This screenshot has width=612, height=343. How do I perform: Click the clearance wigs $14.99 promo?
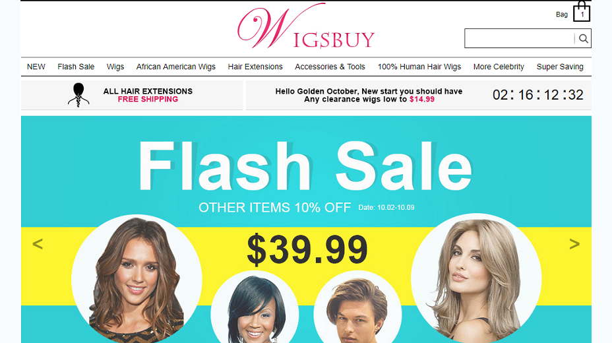pos(369,95)
